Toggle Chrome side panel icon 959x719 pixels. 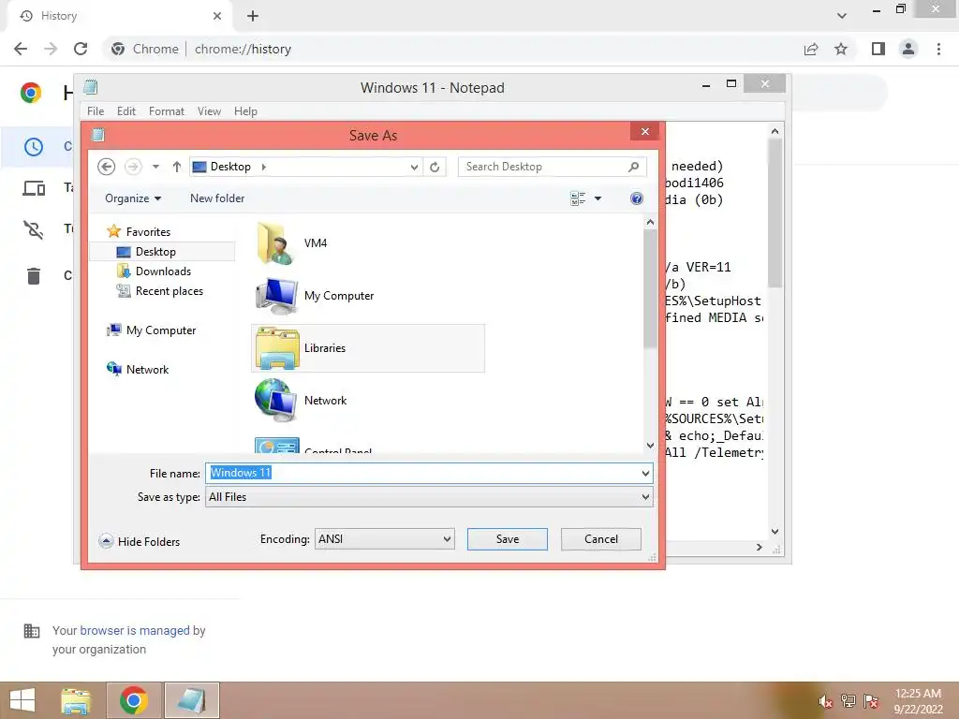(x=878, y=49)
